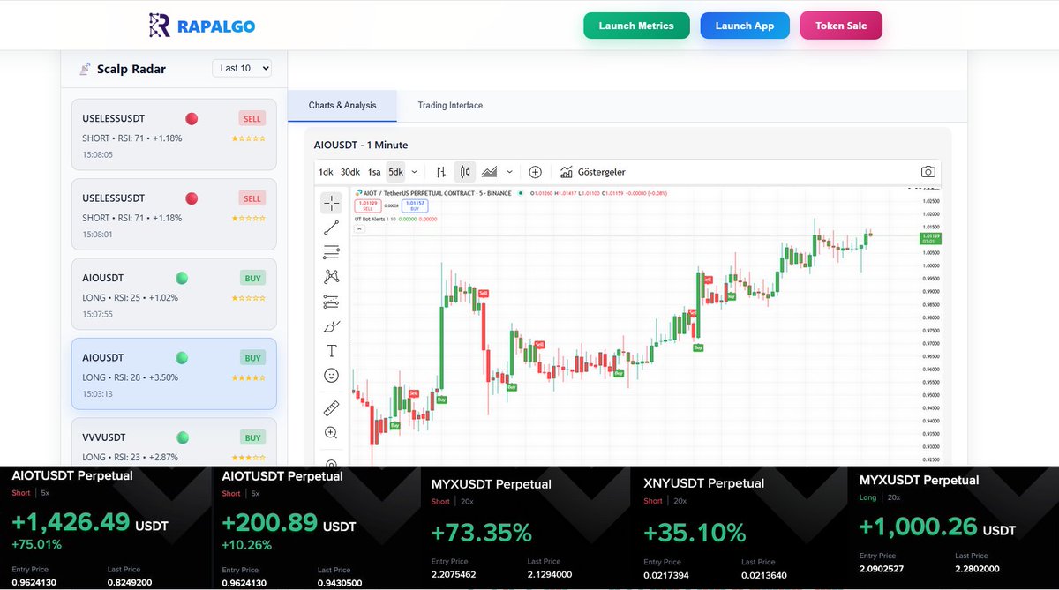The height and width of the screenshot is (590, 1059).
Task: Click SELL badge on USELESSUSDT 15:08:01 card
Action: click(252, 198)
